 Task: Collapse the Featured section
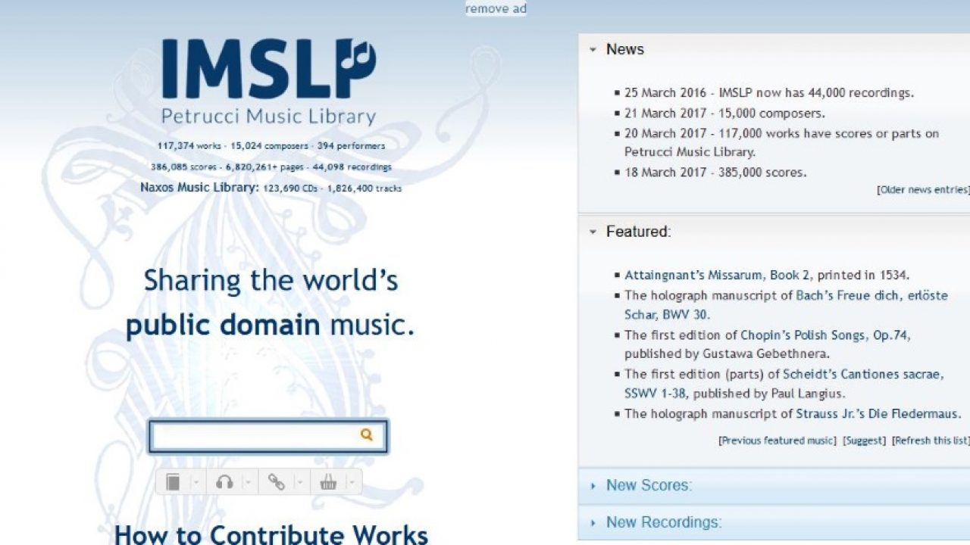[593, 232]
